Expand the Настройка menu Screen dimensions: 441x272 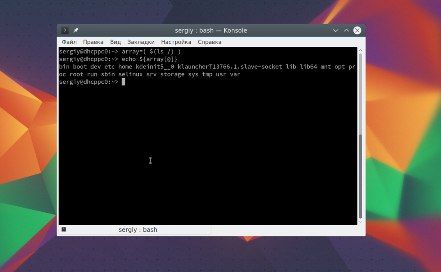click(176, 42)
